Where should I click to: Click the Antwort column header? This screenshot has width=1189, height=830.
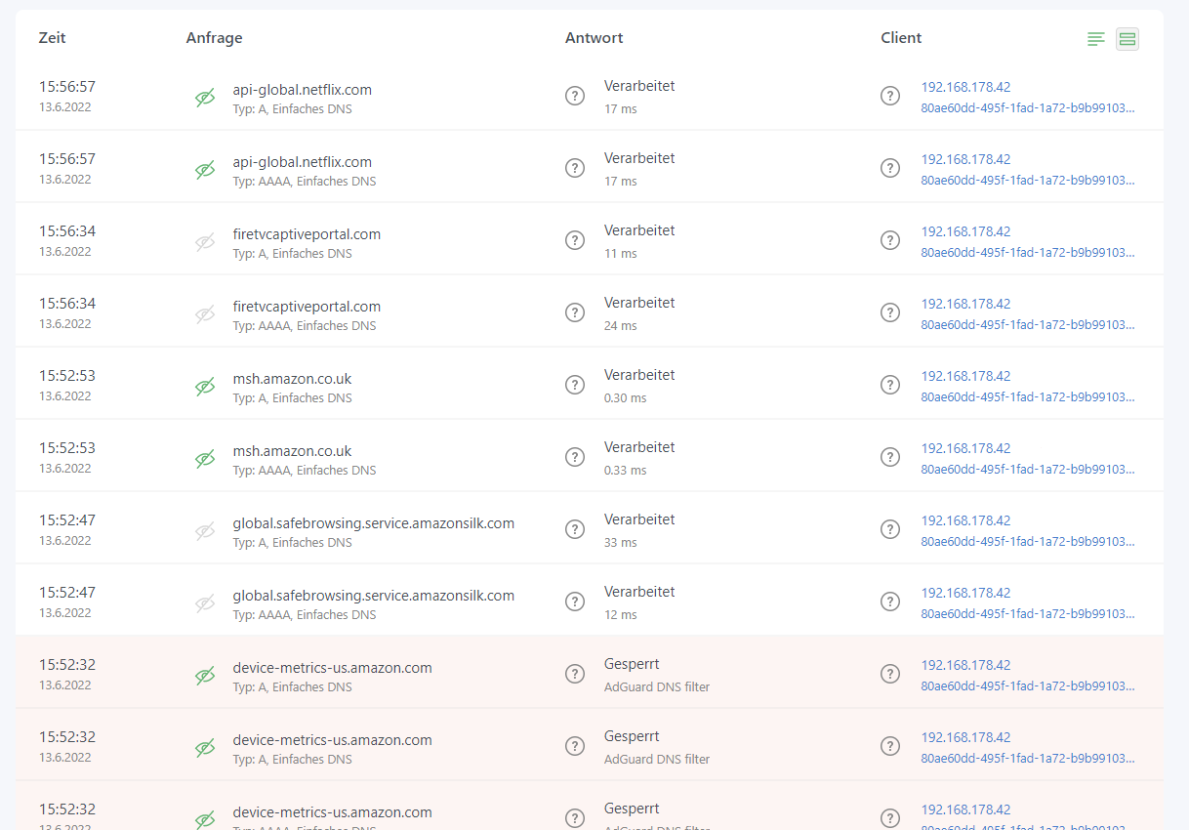(594, 38)
